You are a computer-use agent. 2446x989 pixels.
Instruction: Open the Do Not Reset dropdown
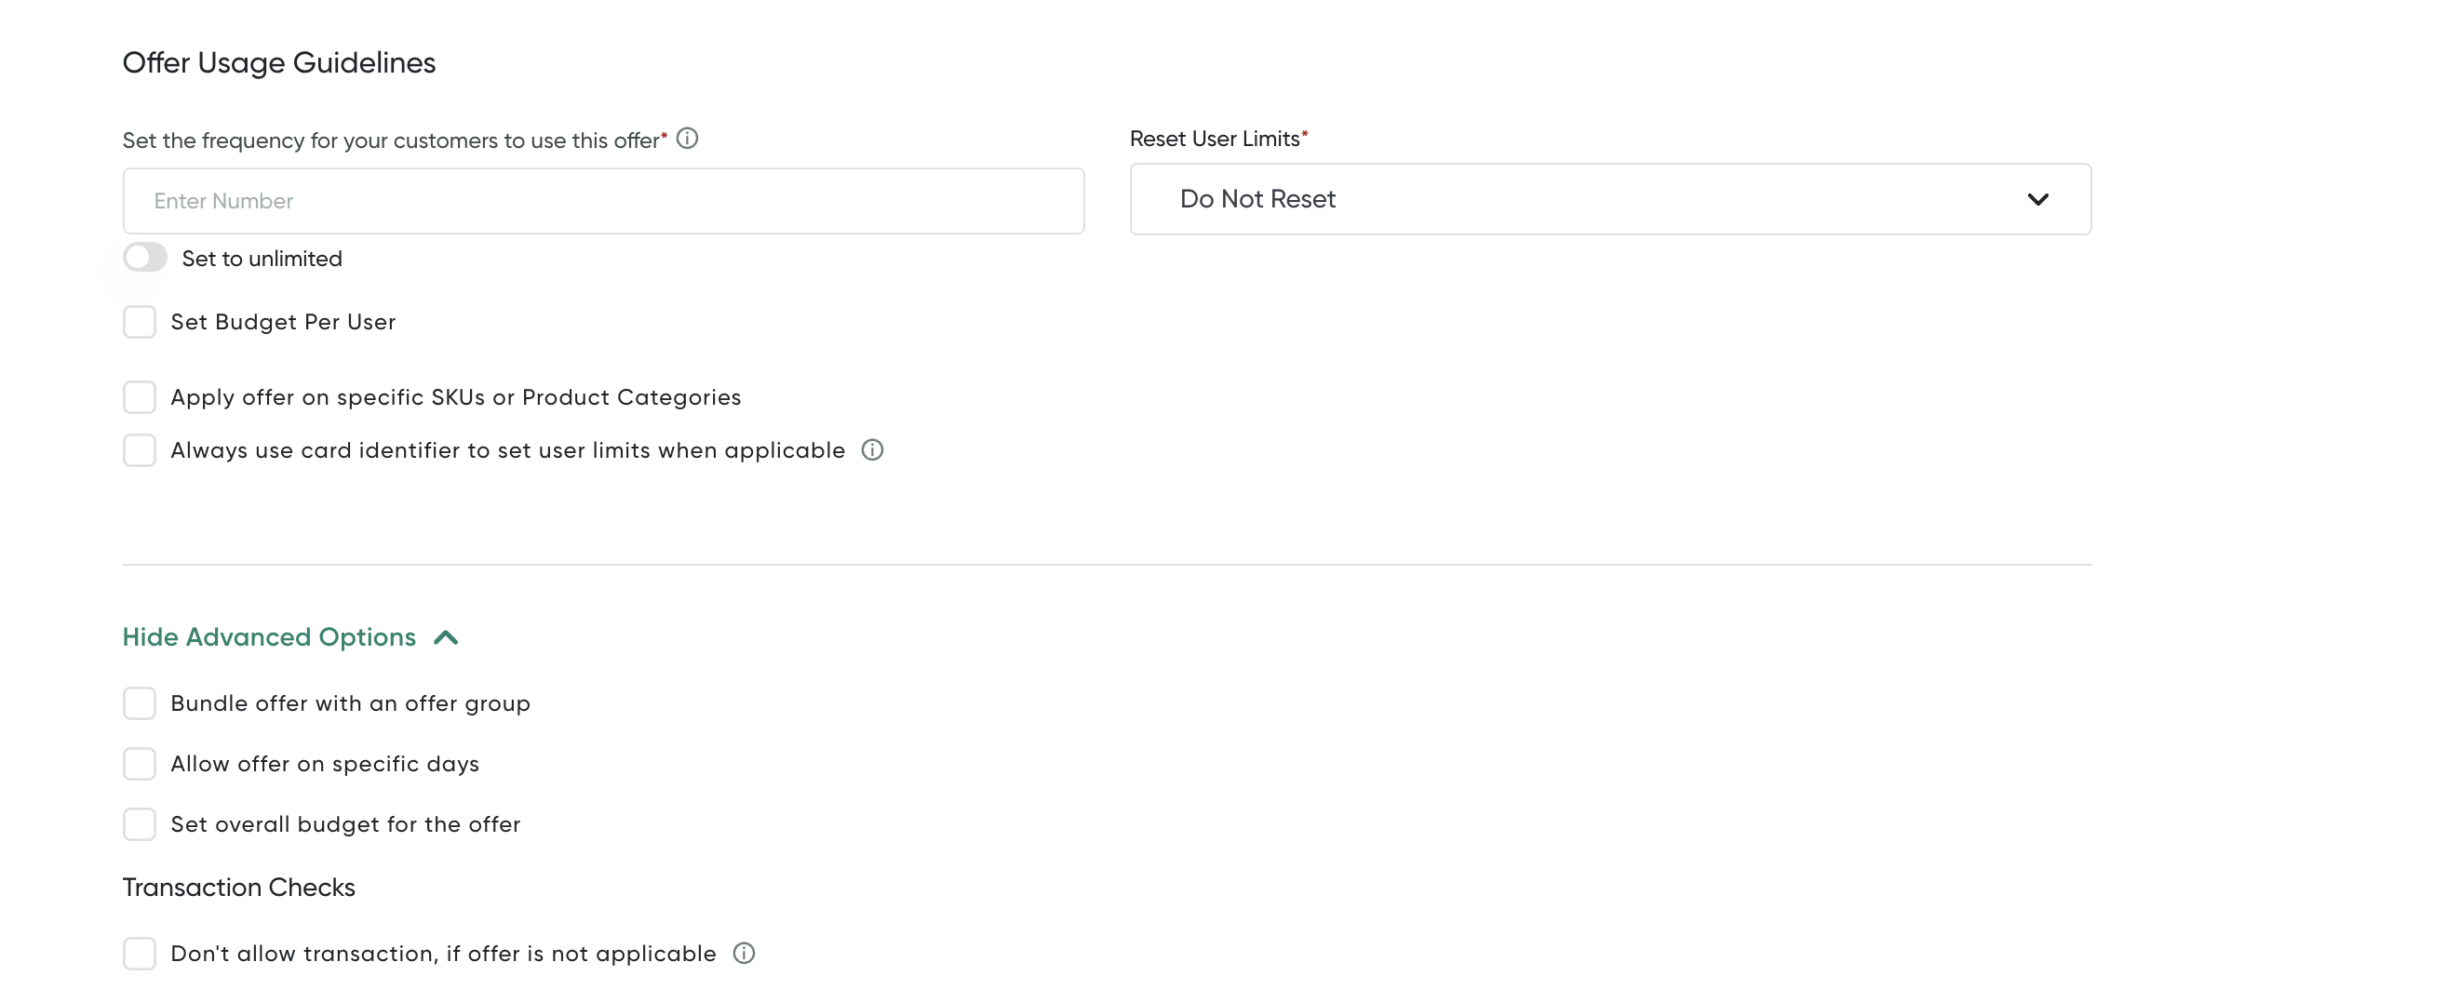[1610, 199]
